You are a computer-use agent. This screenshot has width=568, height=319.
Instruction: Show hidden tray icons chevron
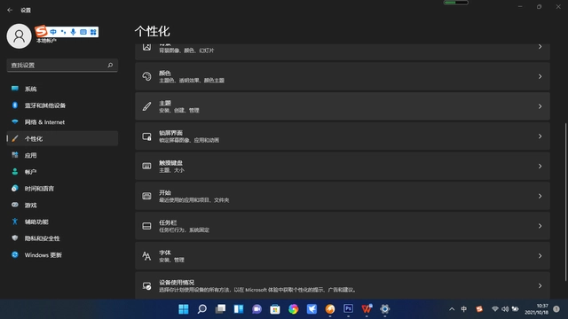coord(452,309)
